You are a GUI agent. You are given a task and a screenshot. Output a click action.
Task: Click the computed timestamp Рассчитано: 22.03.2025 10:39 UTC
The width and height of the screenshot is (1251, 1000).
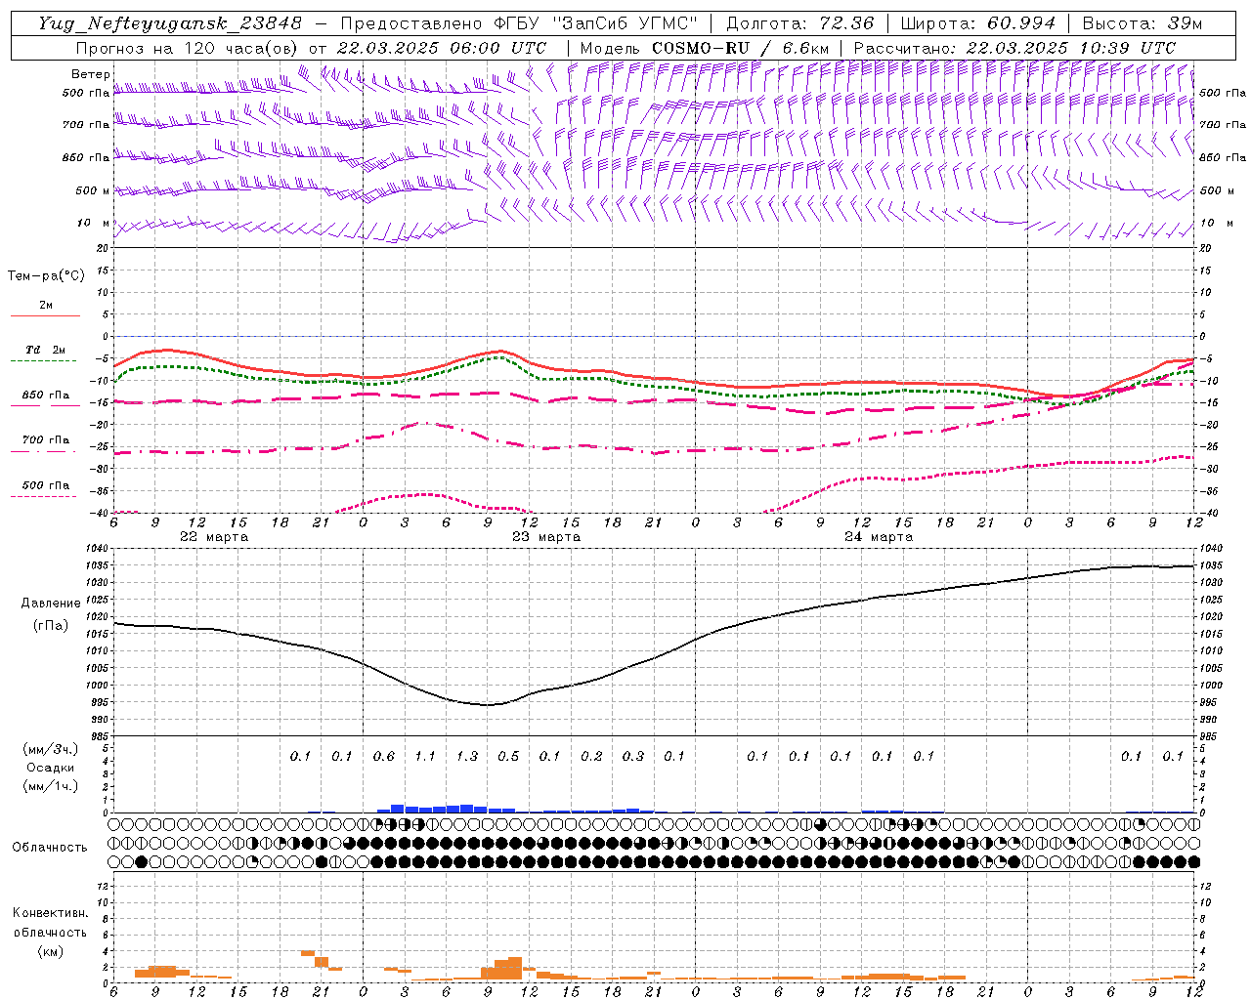coord(1014,48)
